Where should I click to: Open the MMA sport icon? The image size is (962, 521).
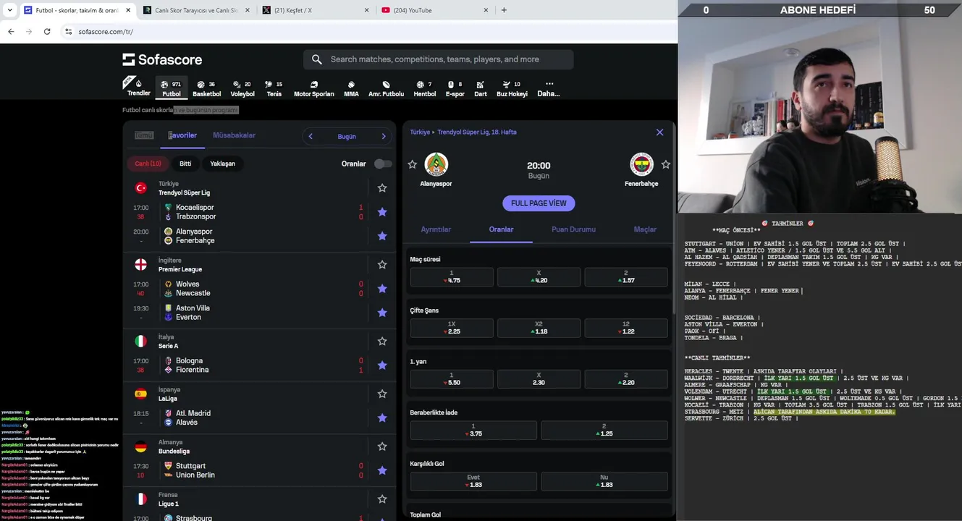click(x=351, y=88)
